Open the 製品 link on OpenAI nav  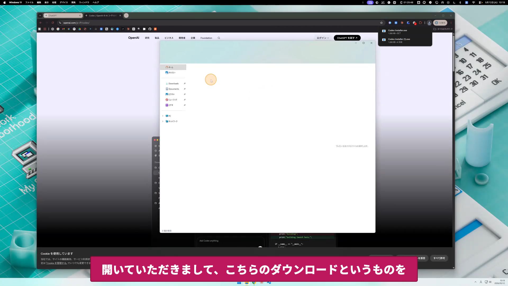[157, 38]
